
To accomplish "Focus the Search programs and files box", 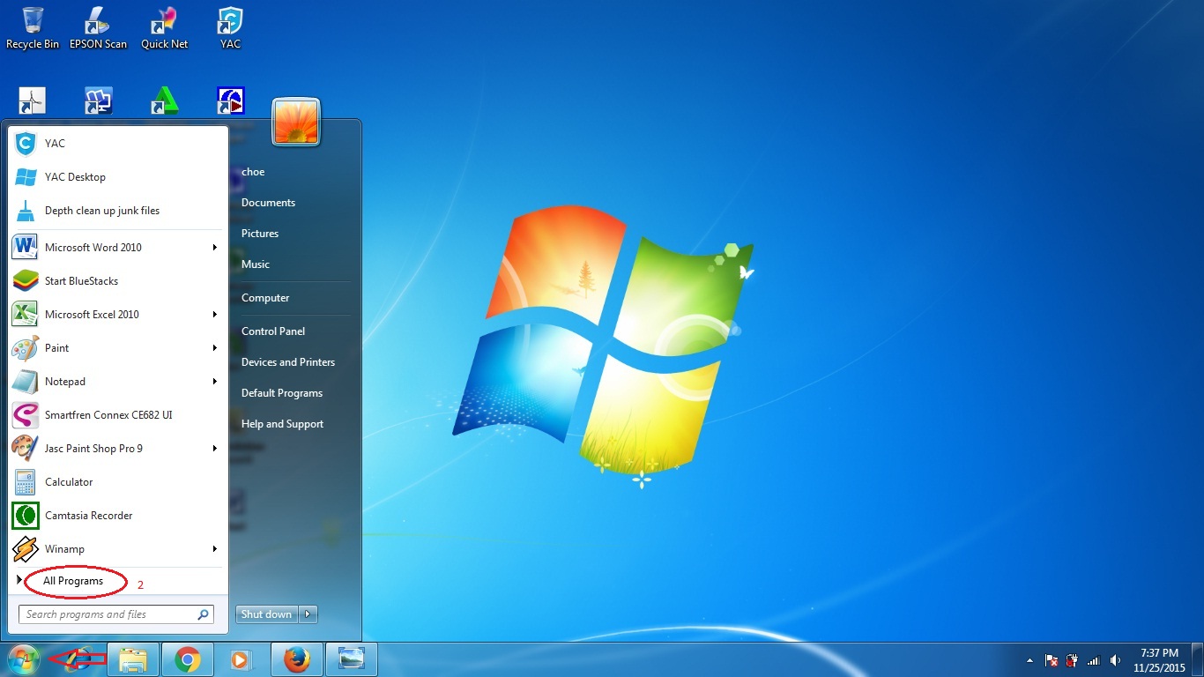I will click(x=115, y=614).
